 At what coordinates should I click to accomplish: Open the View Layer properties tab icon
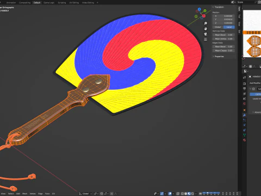[244, 94]
